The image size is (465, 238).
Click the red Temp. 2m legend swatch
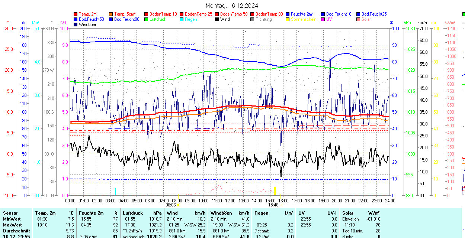(x=76, y=14)
